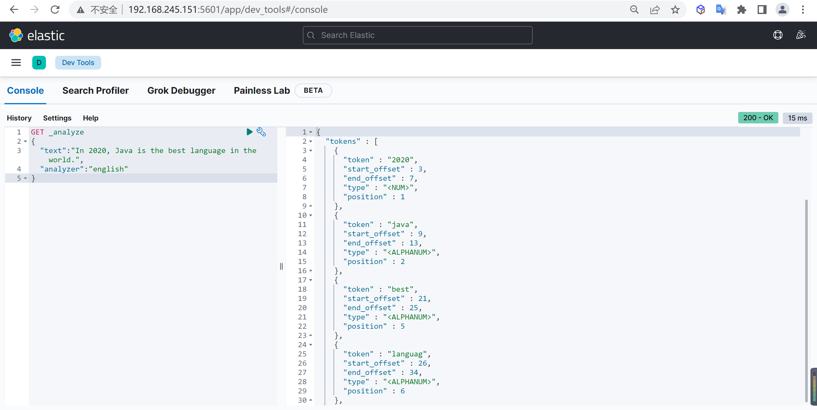Image resolution: width=817 pixels, height=410 pixels.
Task: Toggle the vertical resize divider between panels
Action: pos(281,266)
